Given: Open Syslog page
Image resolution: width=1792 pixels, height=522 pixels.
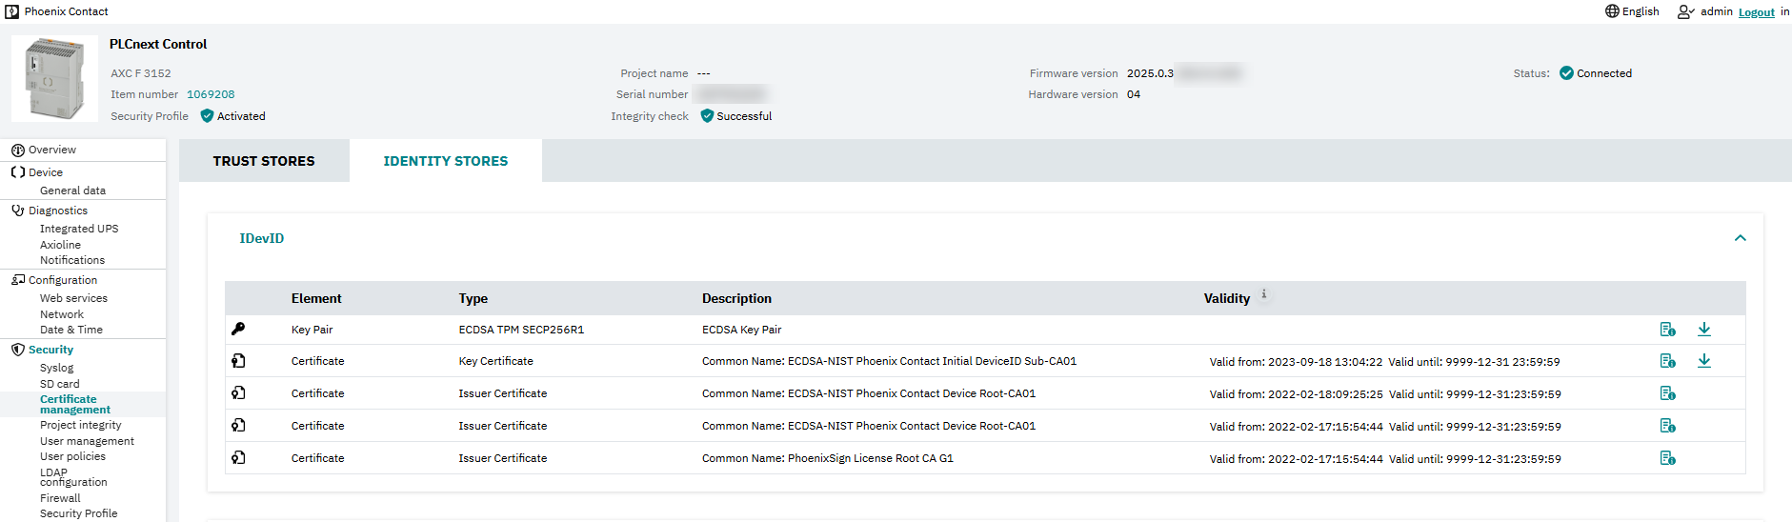Looking at the screenshot, I should pyautogui.click(x=56, y=368).
